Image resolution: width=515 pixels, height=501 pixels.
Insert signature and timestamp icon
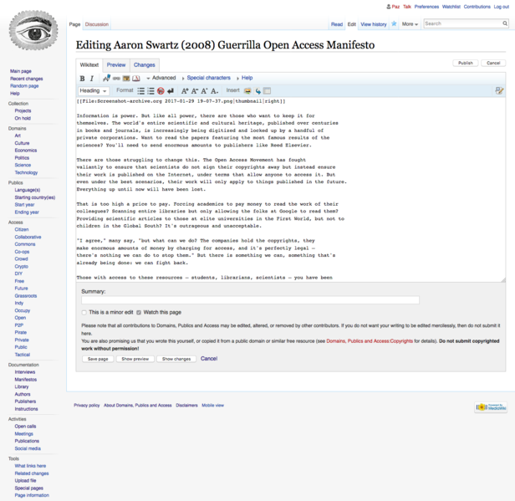click(106, 78)
